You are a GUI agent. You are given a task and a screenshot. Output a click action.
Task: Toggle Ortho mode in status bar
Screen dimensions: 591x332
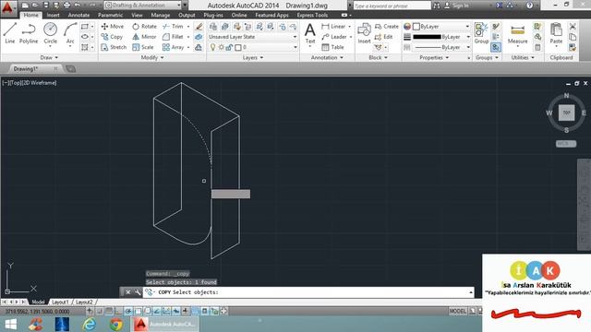coord(118,311)
